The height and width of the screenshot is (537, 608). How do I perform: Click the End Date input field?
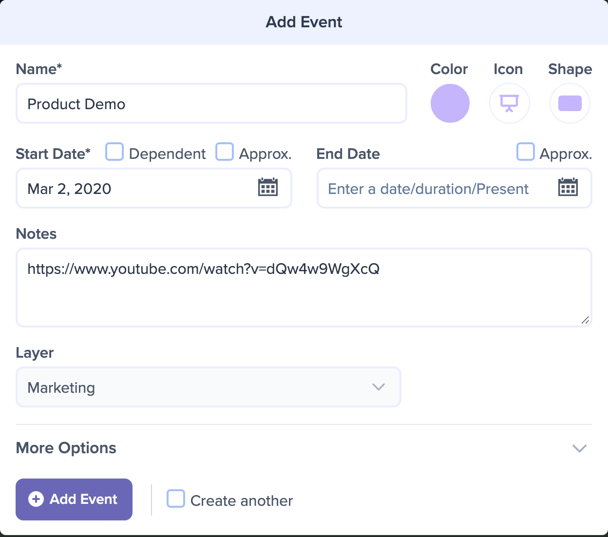455,188
